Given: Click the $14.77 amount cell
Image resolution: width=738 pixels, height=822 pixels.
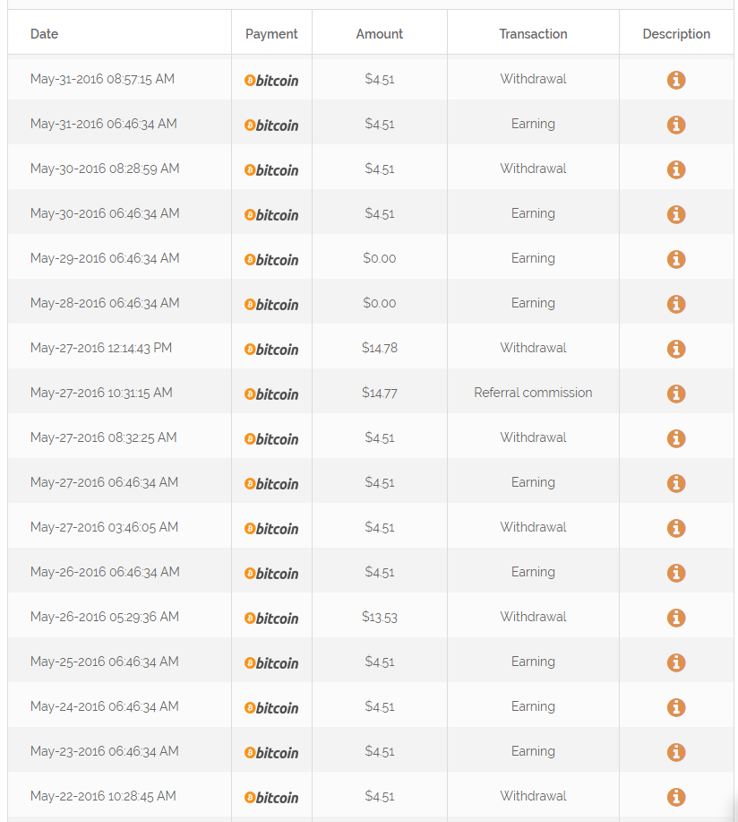Looking at the screenshot, I should click(379, 393).
